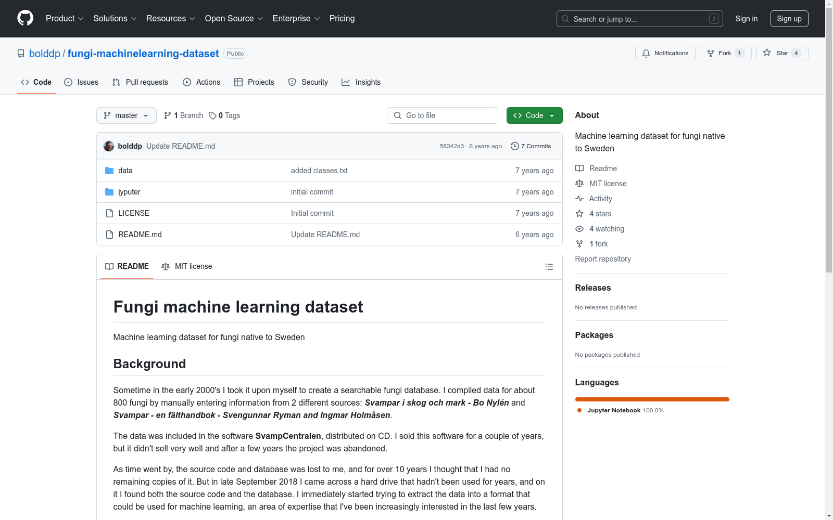833x520 pixels.
Task: Click the slash shortcut key icon in search
Action: [x=714, y=19]
